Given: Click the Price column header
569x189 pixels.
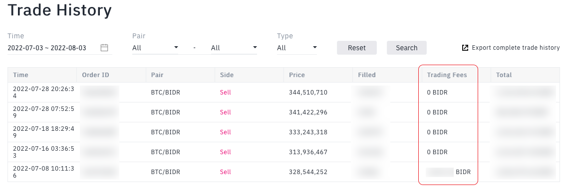Looking at the screenshot, I should 297,75.
